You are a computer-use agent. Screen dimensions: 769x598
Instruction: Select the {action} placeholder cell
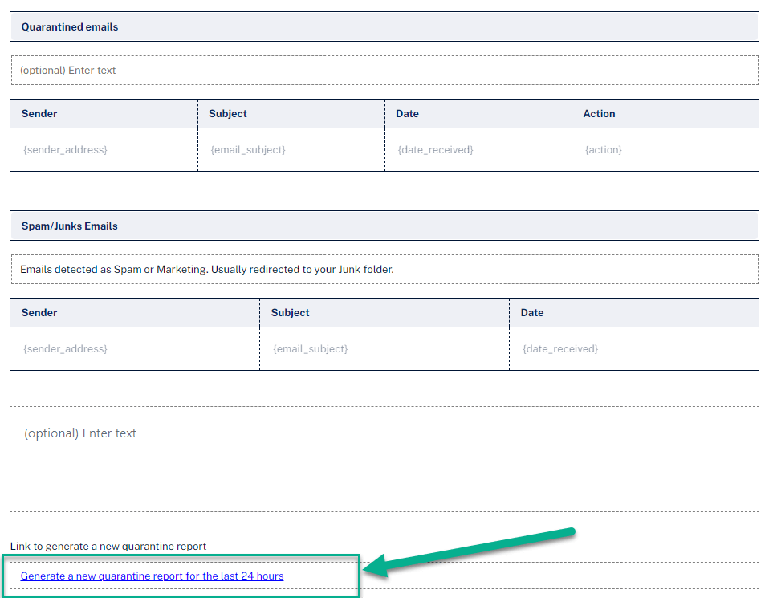tap(665, 149)
